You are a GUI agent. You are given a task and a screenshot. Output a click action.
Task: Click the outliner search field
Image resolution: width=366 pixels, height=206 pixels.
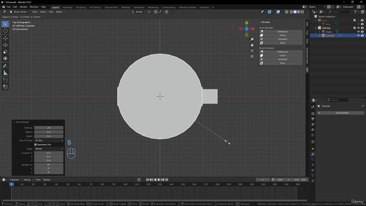click(339, 12)
